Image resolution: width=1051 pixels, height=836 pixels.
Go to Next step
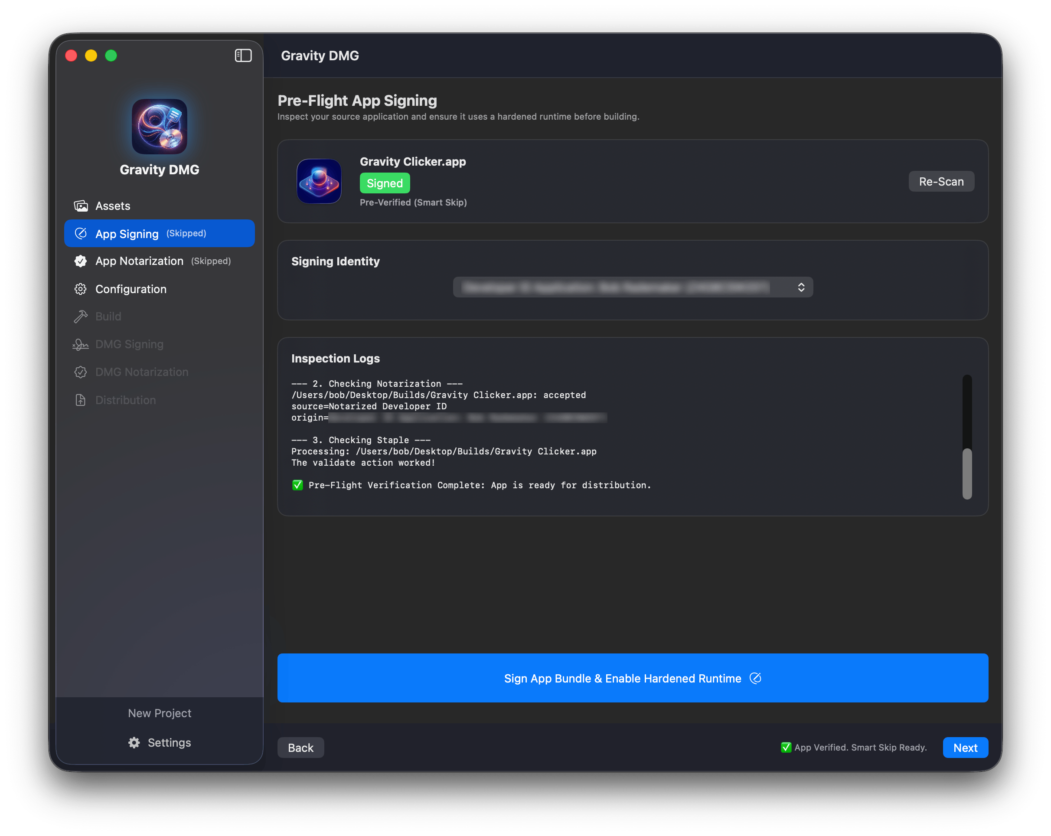965,748
